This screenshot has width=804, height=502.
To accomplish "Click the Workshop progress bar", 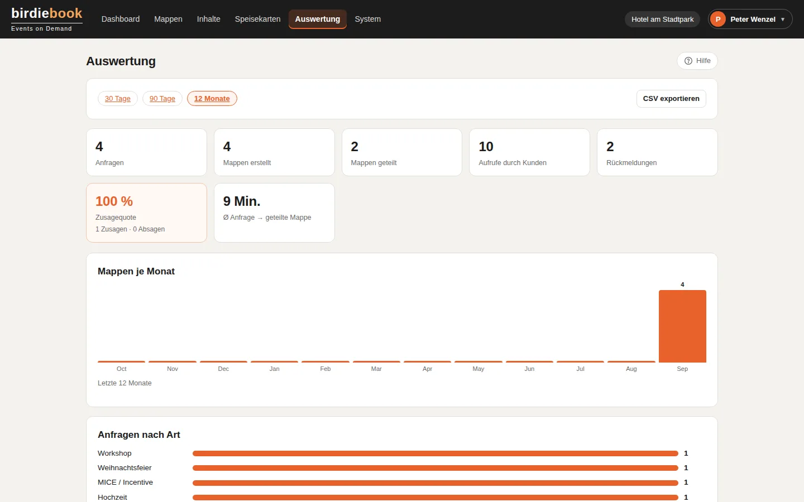I will click(x=435, y=453).
